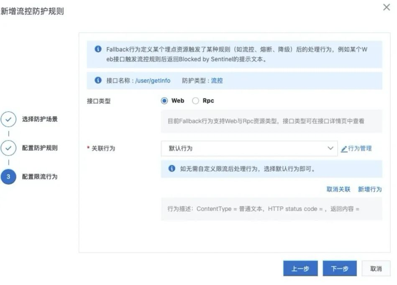Screen dimensions: 397x285
Task: Click the 选择防护场景 step checkmark icon
Action: tap(8, 119)
